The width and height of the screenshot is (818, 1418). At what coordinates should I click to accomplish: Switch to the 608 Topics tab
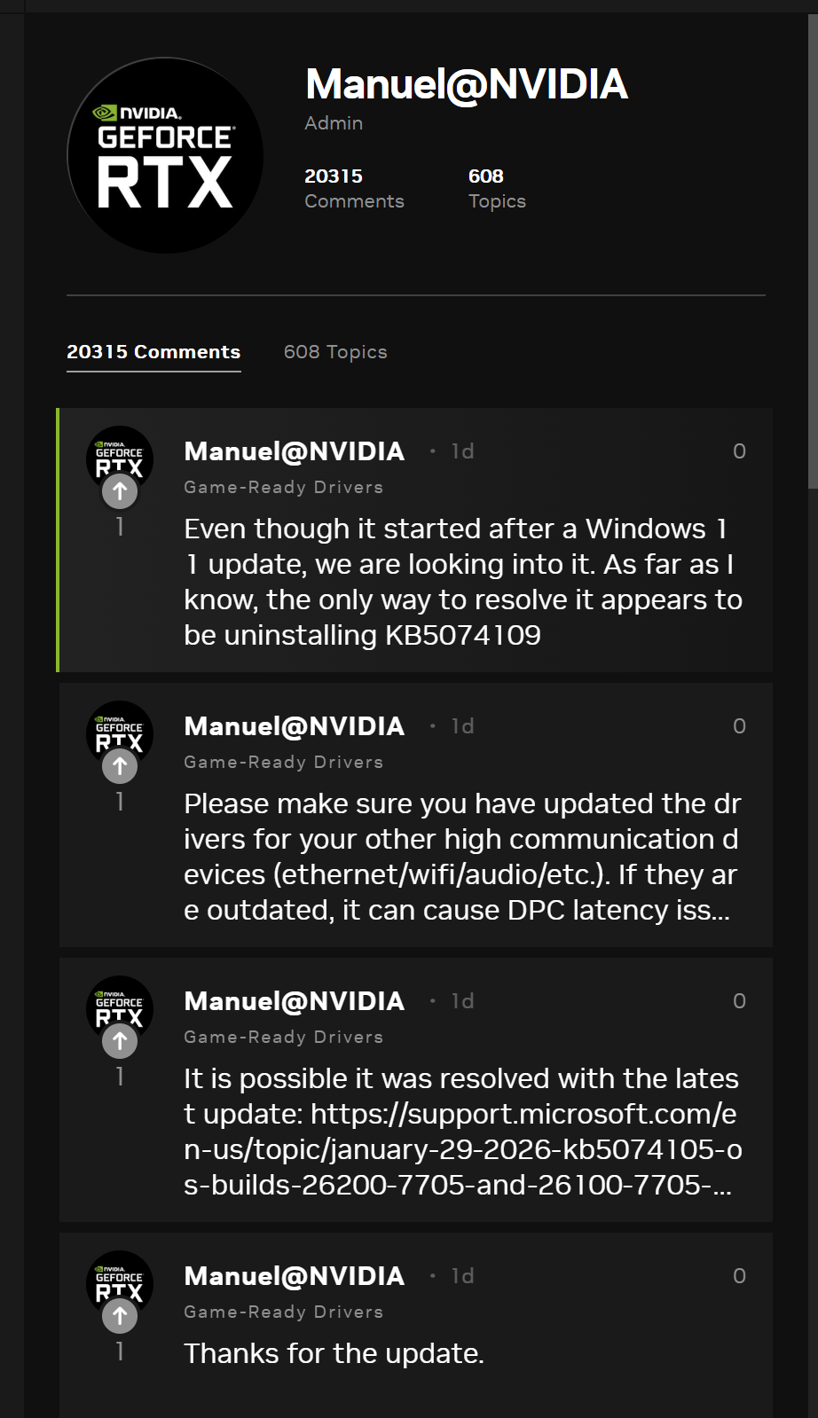tap(335, 352)
